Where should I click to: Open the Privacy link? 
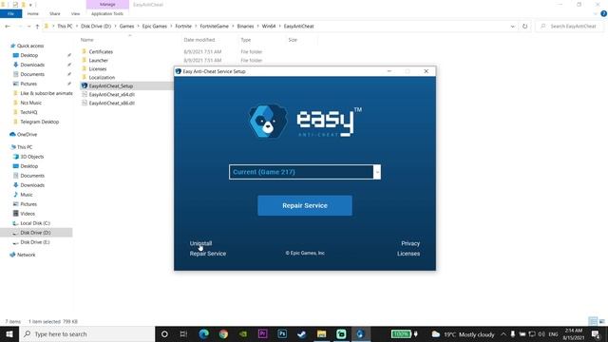tap(410, 243)
